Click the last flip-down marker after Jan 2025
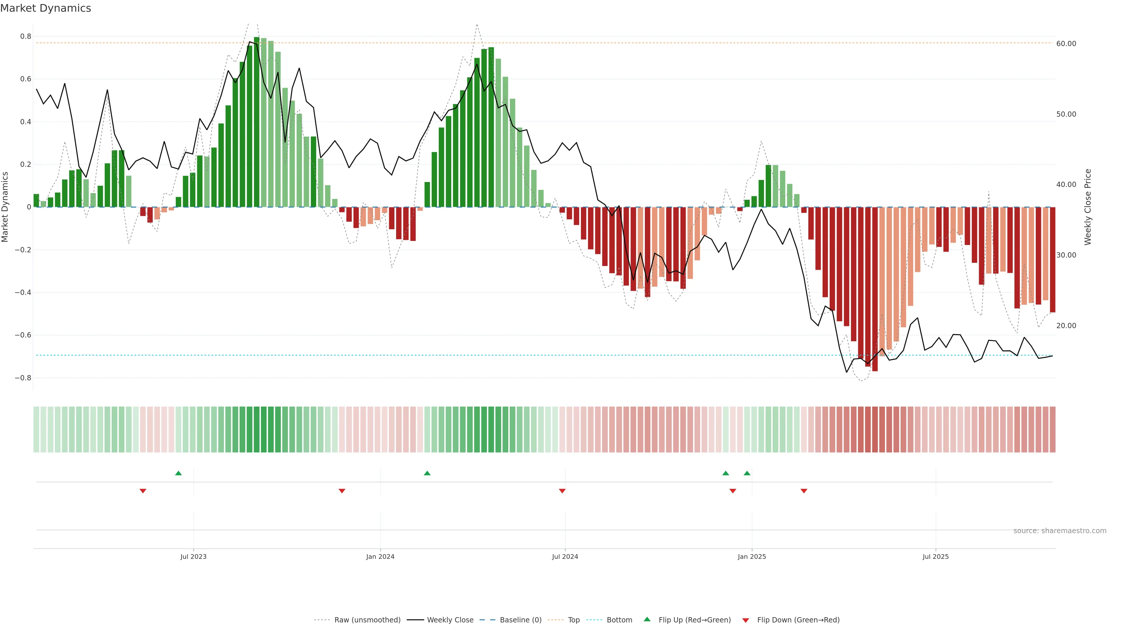The width and height of the screenshot is (1121, 630). click(x=804, y=491)
